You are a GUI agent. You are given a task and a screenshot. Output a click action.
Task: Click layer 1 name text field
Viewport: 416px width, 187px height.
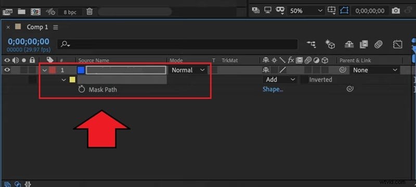tap(126, 70)
